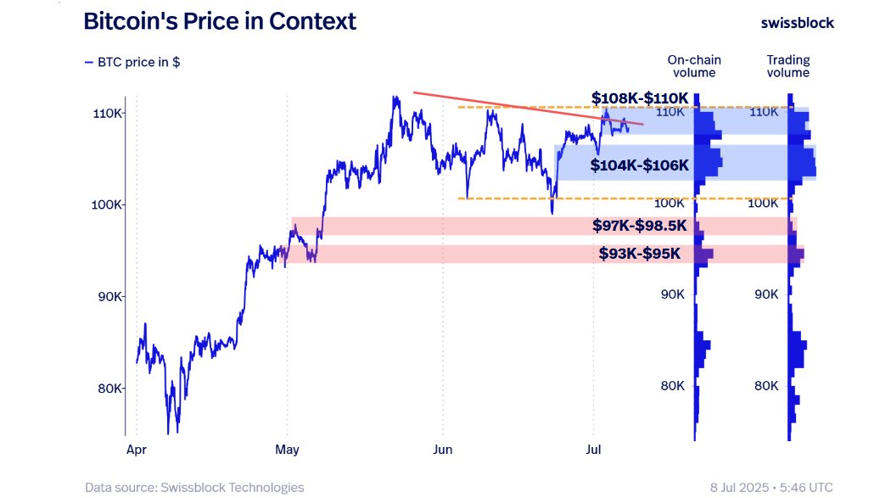Click the red descending trendline
Screen dimensions: 891x498
pos(529,108)
